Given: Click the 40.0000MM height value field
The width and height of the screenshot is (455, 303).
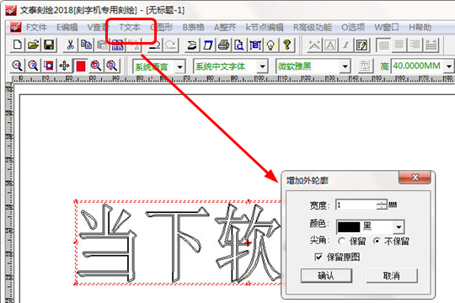Looking at the screenshot, I should pos(417,66).
